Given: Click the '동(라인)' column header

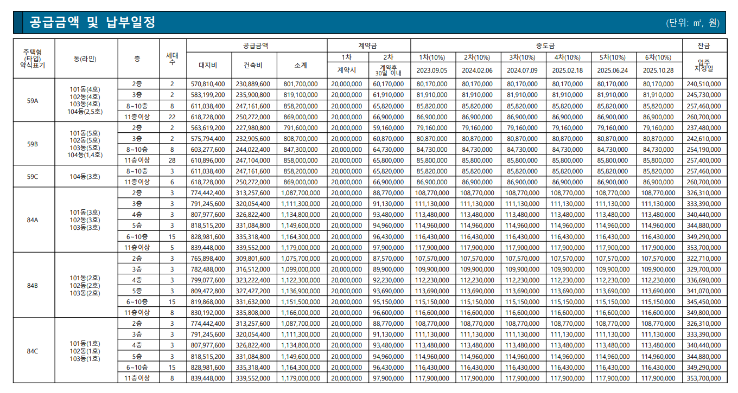Looking at the screenshot, I should (x=86, y=58).
